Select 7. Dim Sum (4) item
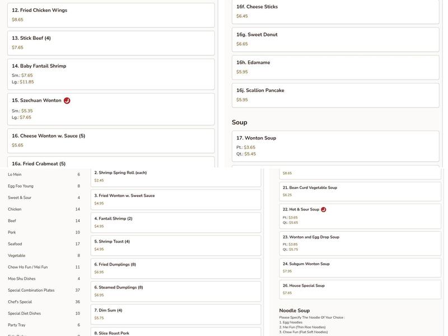 (x=175, y=314)
